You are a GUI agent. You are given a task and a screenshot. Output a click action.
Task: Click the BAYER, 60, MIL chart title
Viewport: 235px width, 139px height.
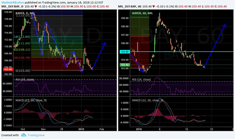pos(142,13)
